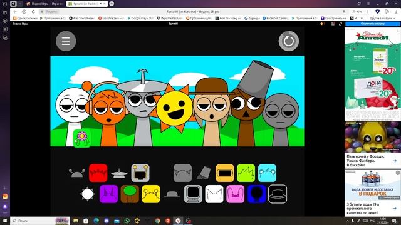Open Microsoft Edge from the taskbar
The height and width of the screenshot is (225, 401).
click(96, 221)
